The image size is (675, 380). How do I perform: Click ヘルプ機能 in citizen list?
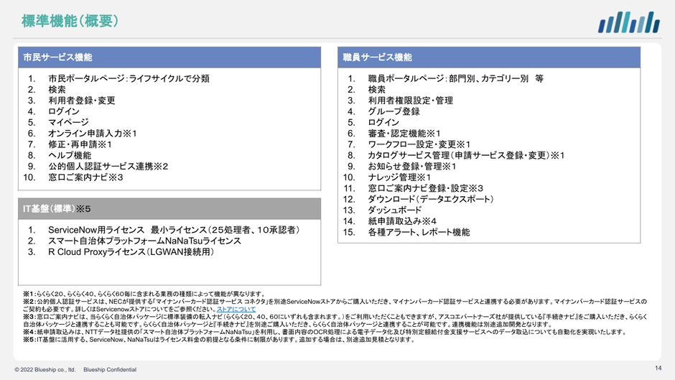[70, 155]
